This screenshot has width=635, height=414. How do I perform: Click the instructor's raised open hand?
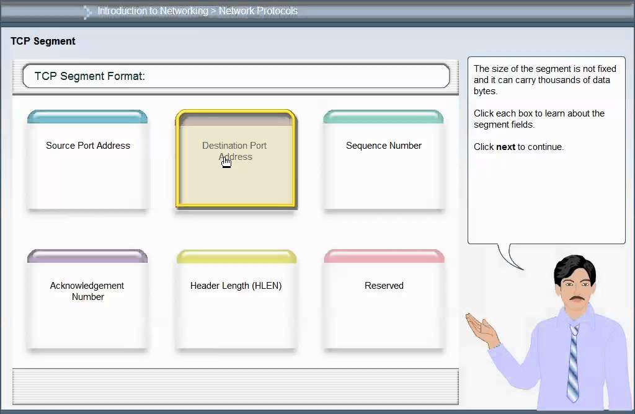coord(482,327)
